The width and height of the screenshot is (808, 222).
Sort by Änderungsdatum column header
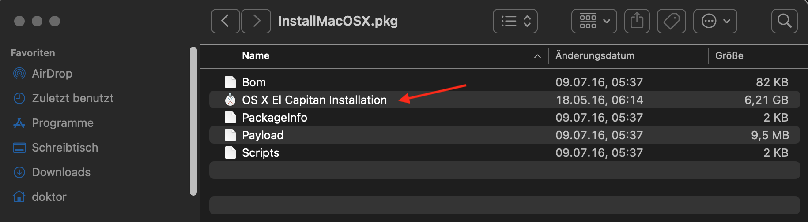click(x=595, y=56)
